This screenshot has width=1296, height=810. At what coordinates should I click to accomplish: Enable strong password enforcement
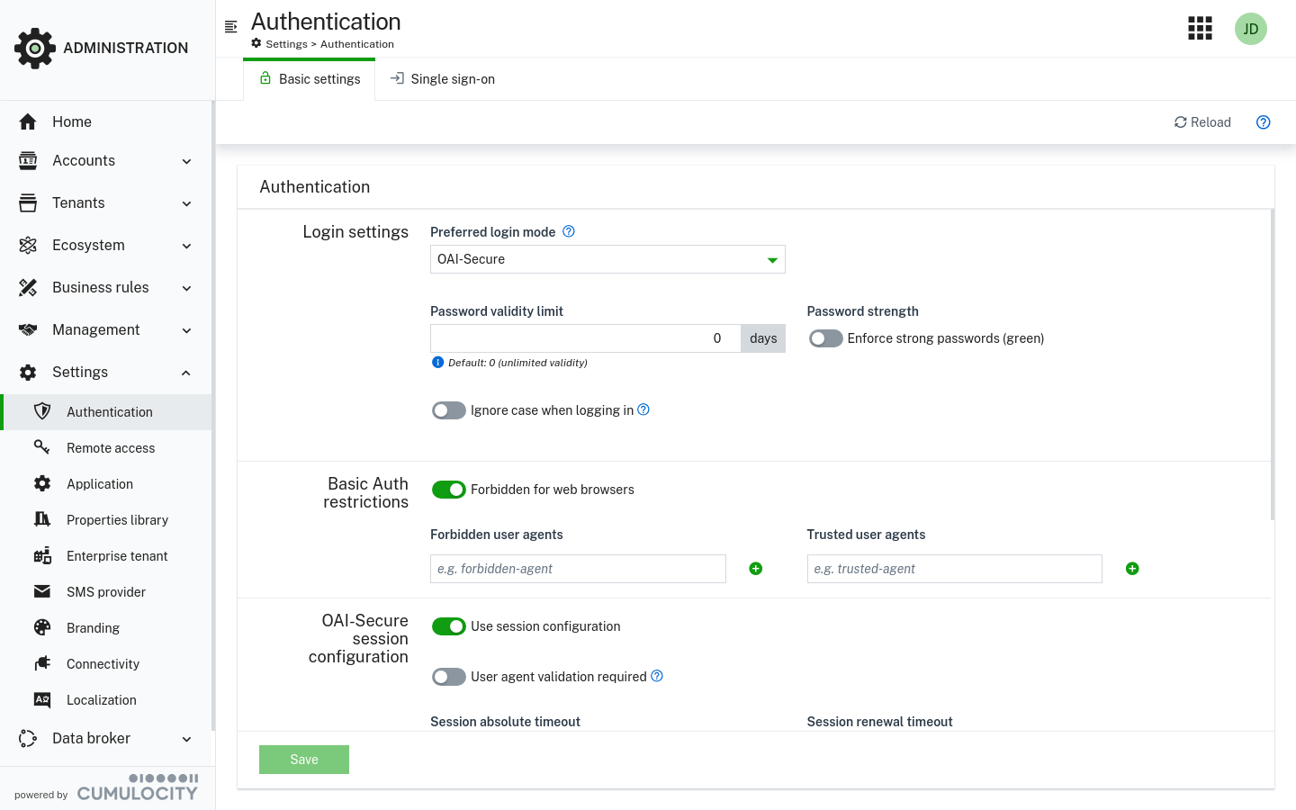(825, 337)
